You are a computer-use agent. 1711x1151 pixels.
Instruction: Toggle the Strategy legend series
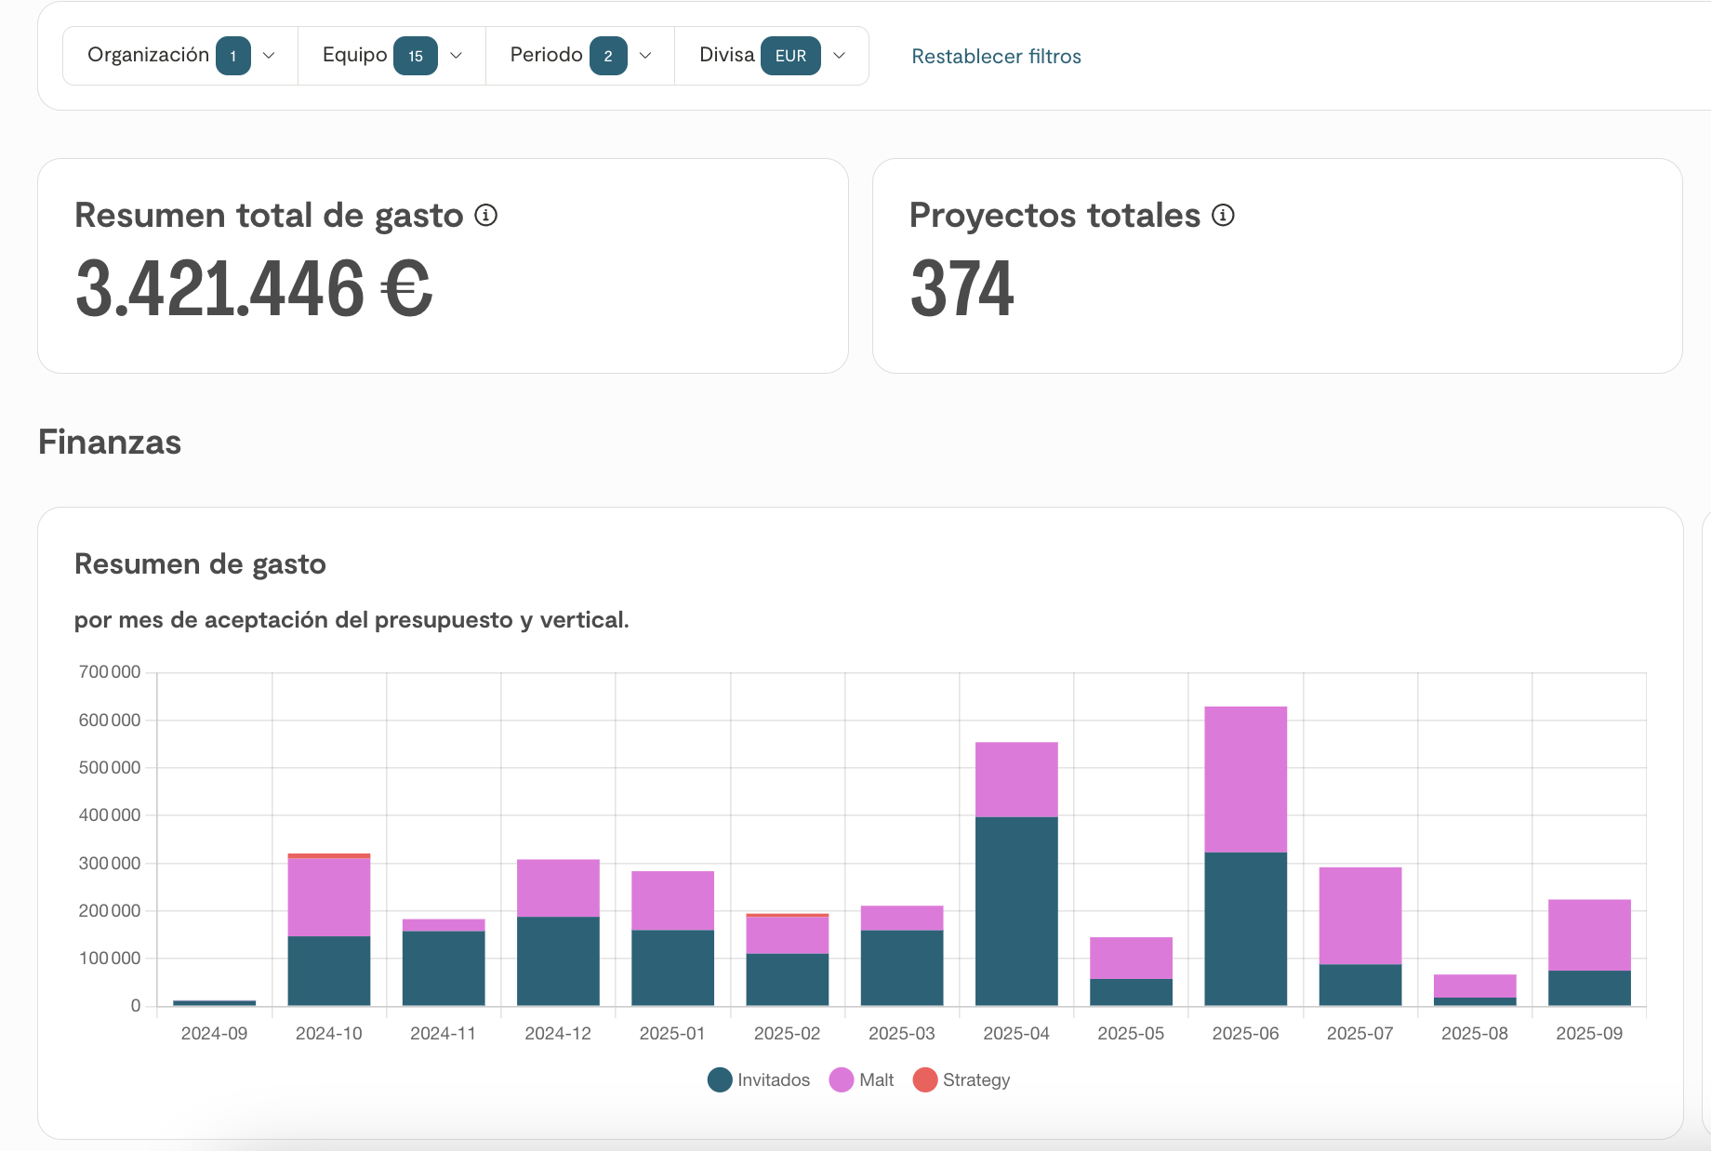coord(962,1079)
